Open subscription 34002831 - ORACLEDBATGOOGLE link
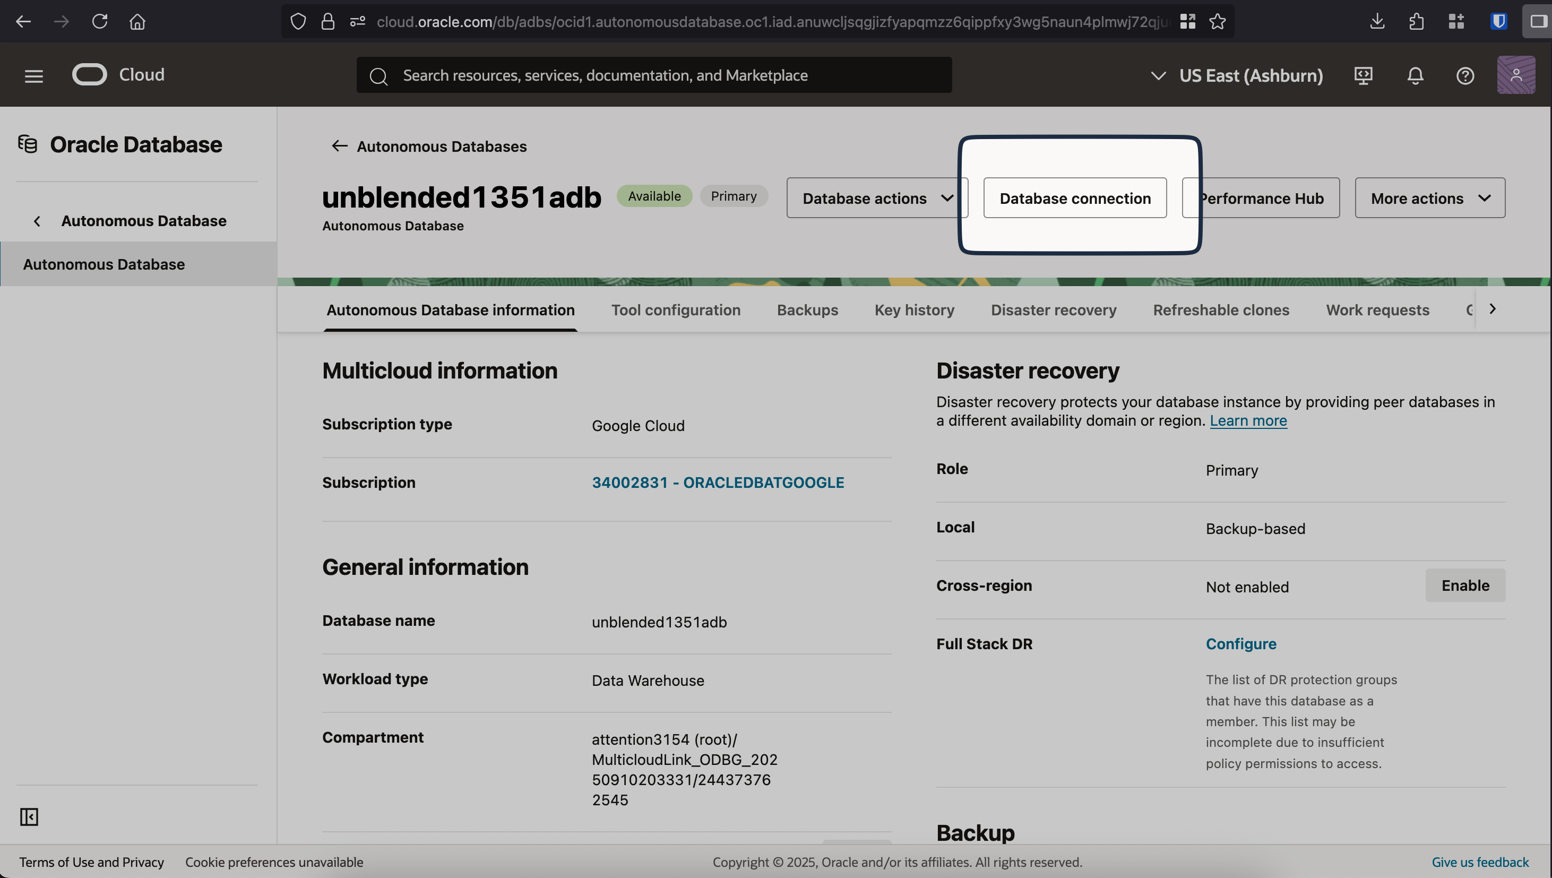This screenshot has height=878, width=1552. click(x=718, y=483)
